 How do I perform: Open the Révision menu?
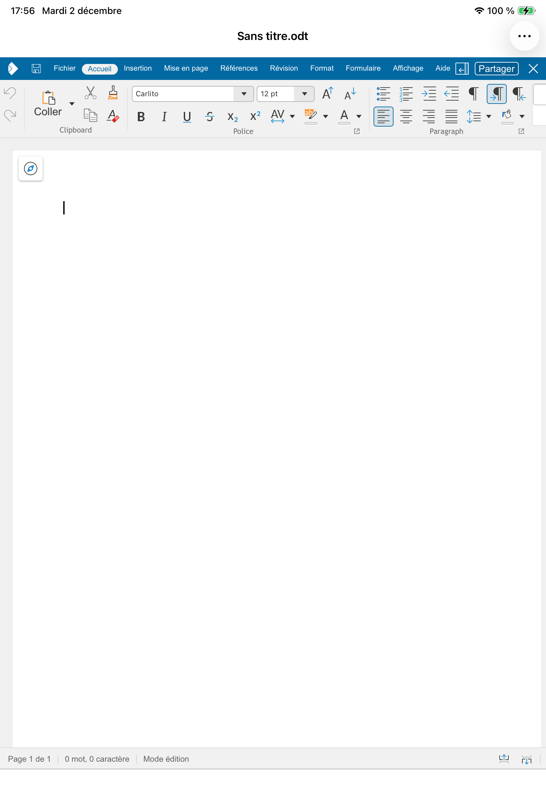click(x=284, y=68)
